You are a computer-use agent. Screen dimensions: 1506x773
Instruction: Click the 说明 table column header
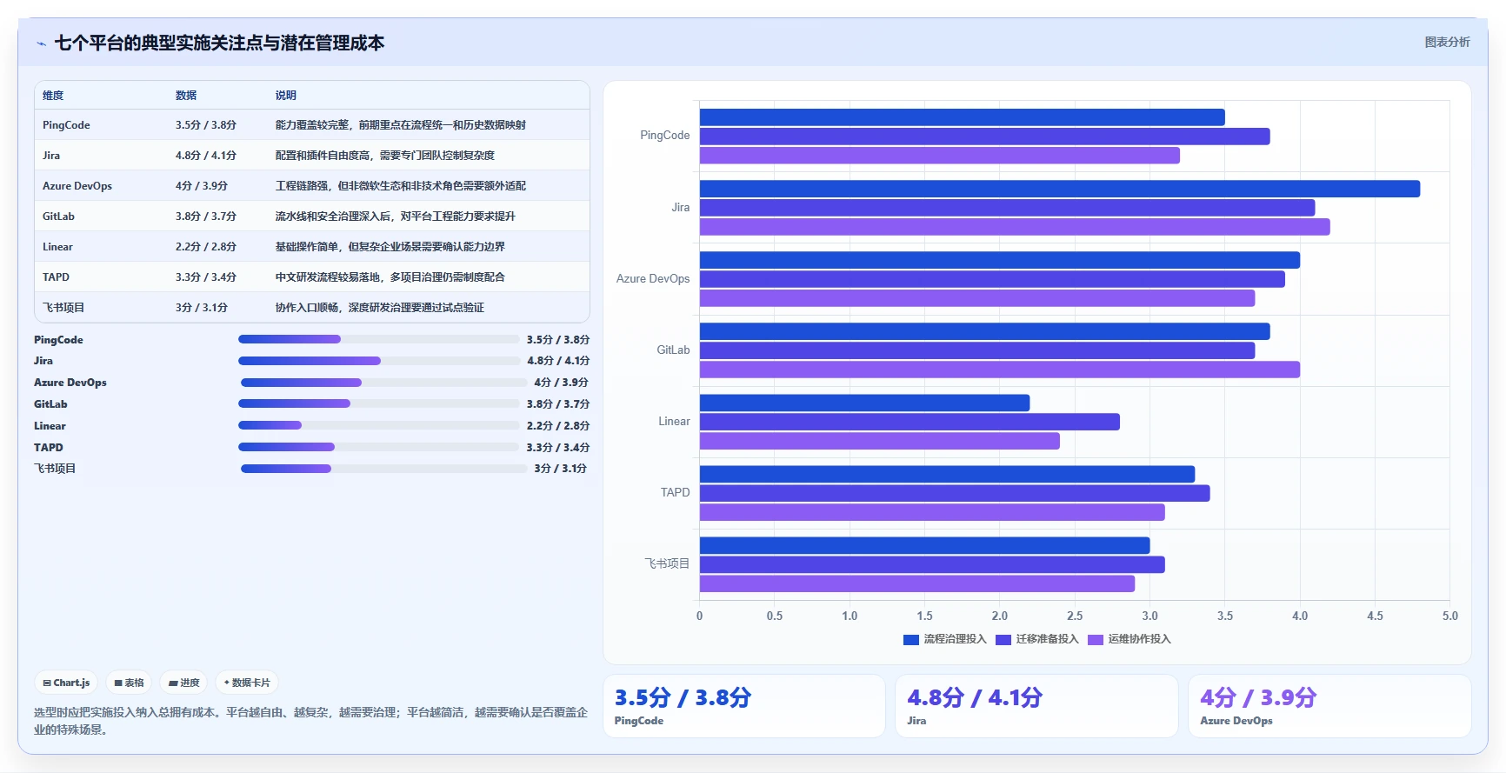pos(286,96)
